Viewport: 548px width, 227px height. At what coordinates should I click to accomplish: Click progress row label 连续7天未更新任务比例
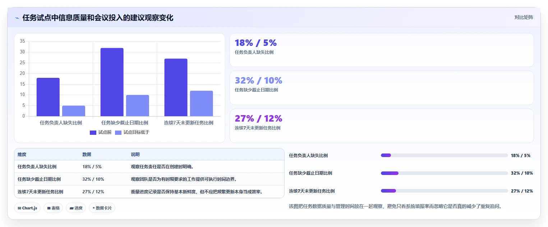tap(312, 191)
